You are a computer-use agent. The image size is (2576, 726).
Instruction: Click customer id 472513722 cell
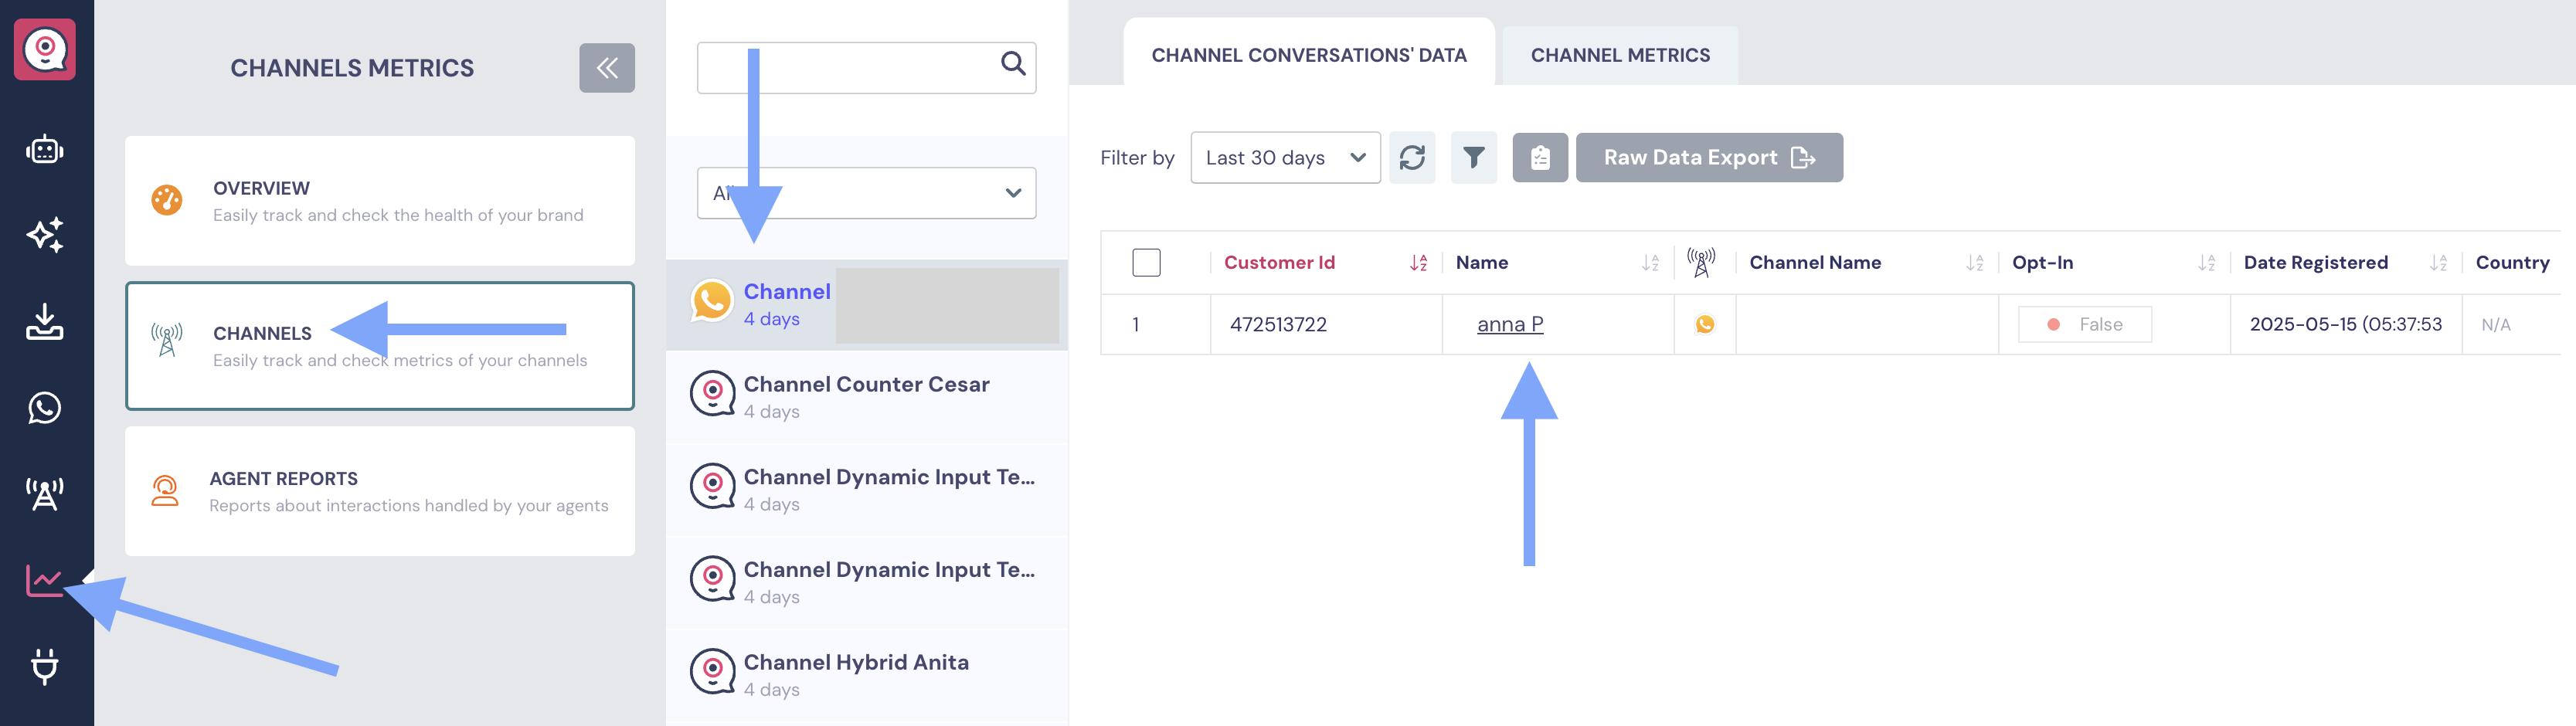point(1326,324)
